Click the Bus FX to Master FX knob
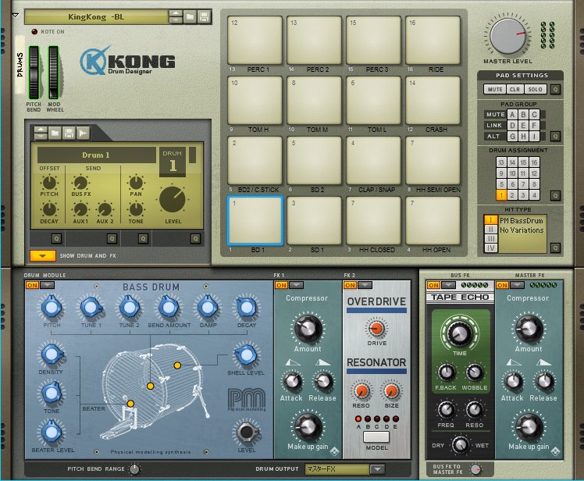584x481 pixels. (x=476, y=469)
